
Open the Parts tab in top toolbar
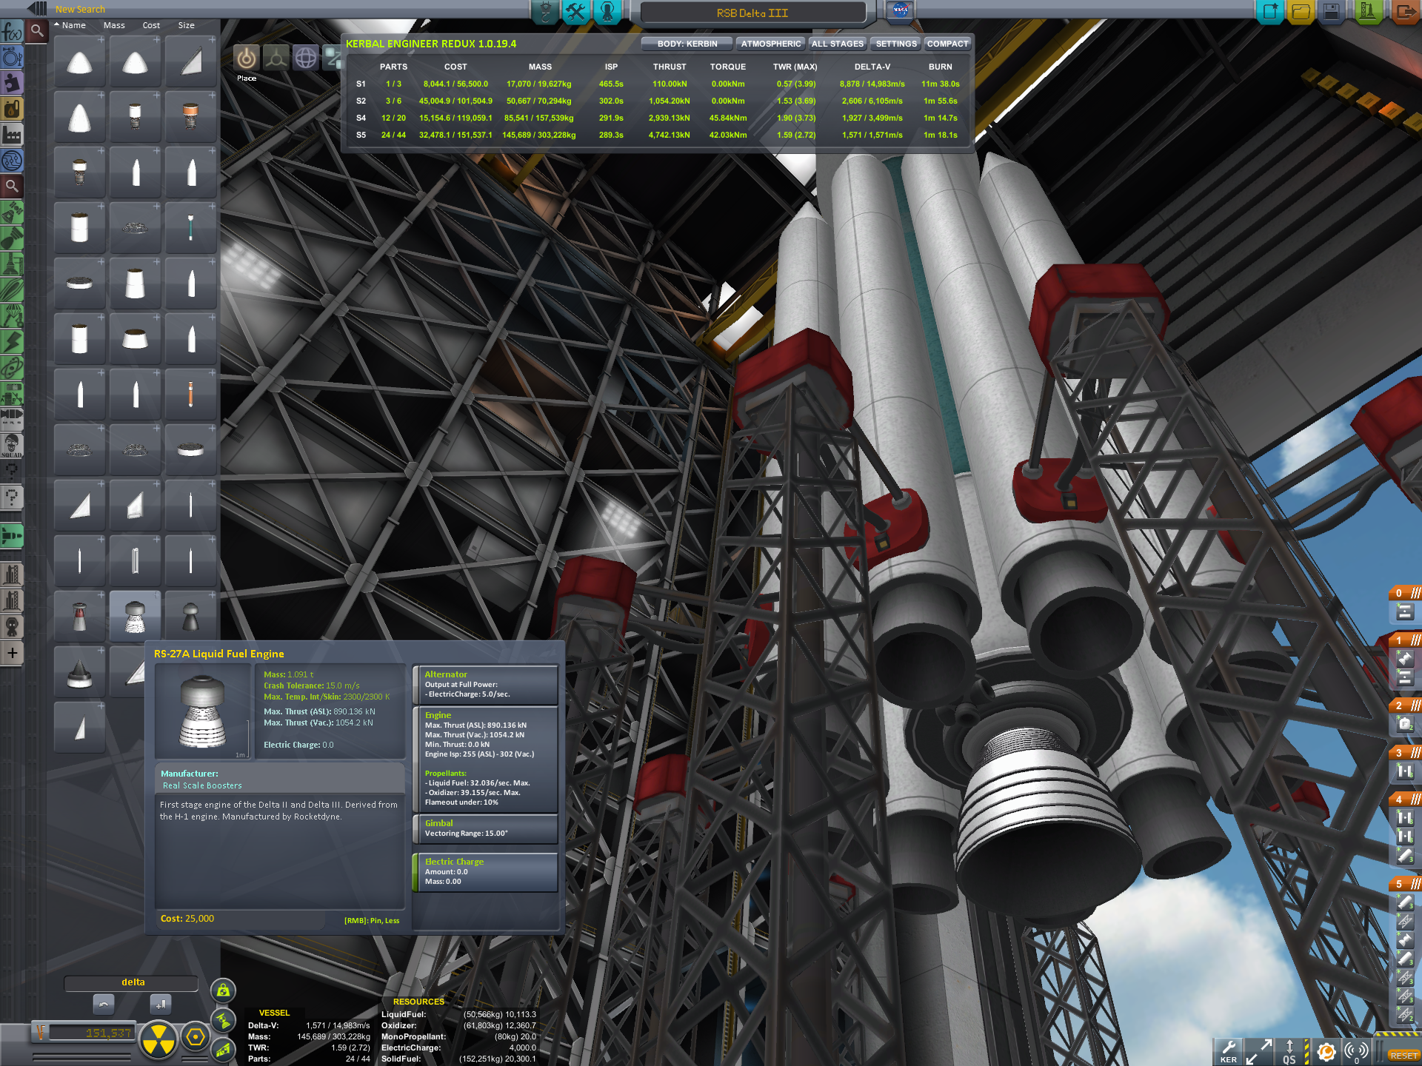(x=546, y=12)
